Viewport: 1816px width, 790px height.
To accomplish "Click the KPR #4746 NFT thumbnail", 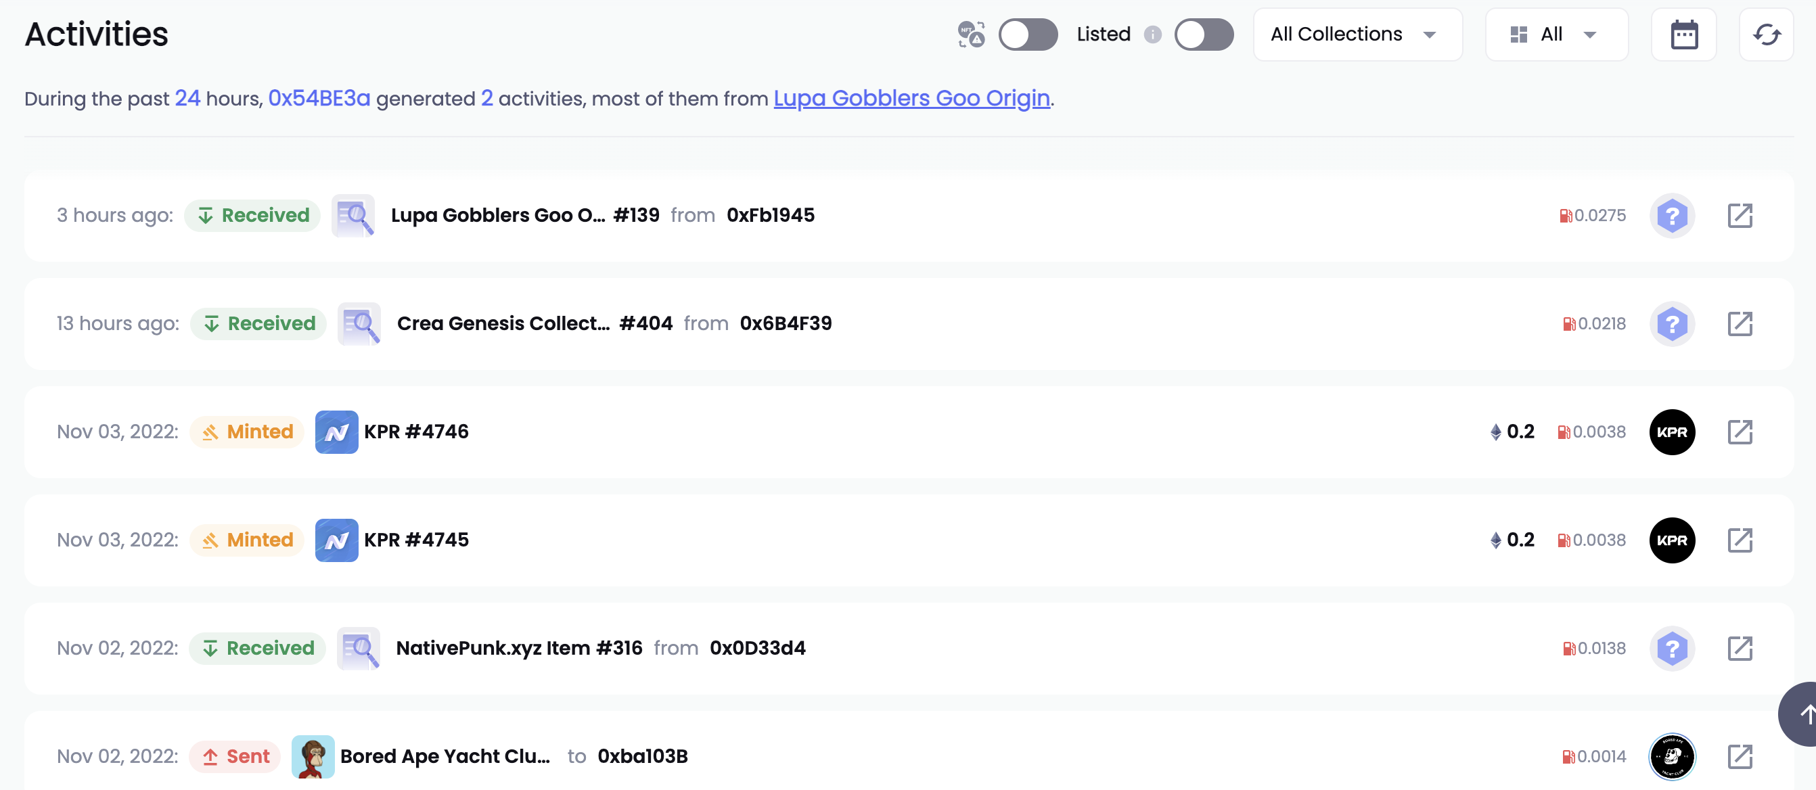I will pyautogui.click(x=336, y=432).
